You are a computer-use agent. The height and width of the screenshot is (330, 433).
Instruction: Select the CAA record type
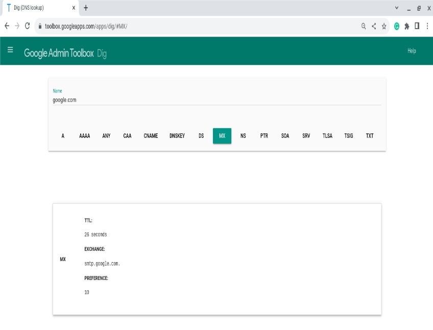pyautogui.click(x=127, y=136)
